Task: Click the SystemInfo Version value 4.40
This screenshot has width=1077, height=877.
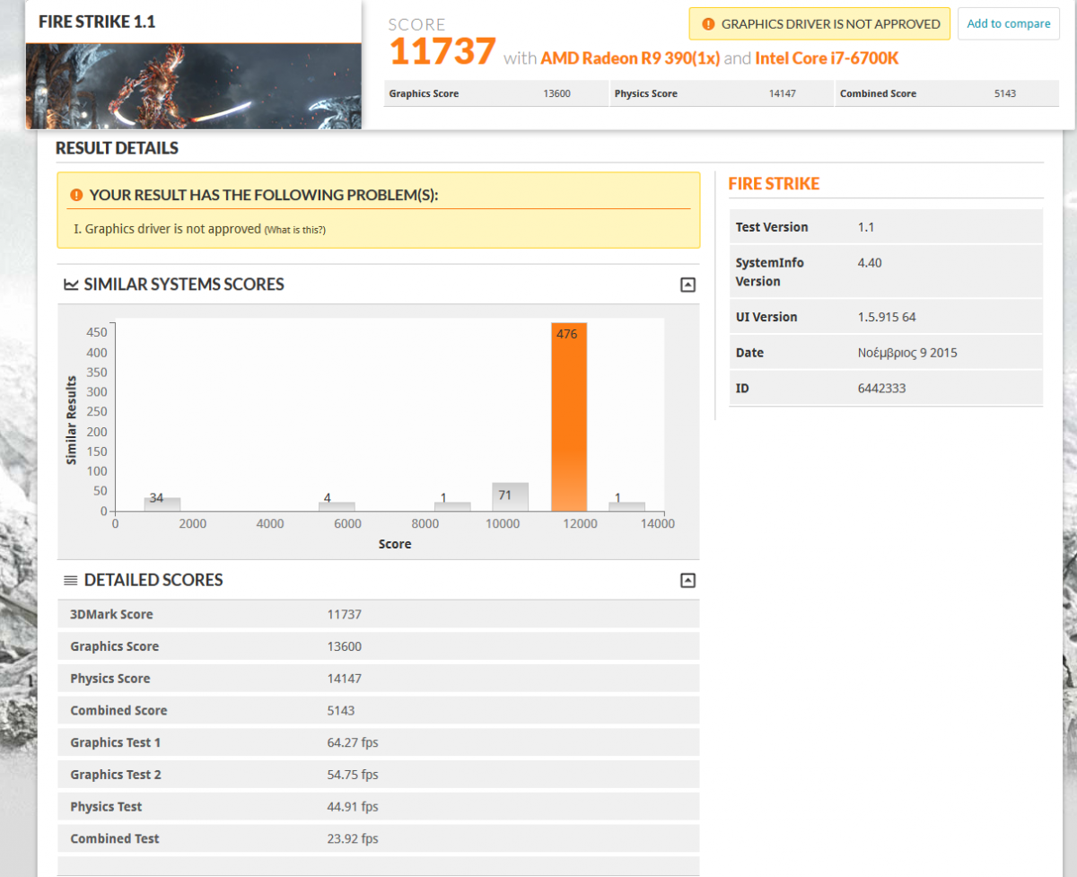Action: click(871, 263)
